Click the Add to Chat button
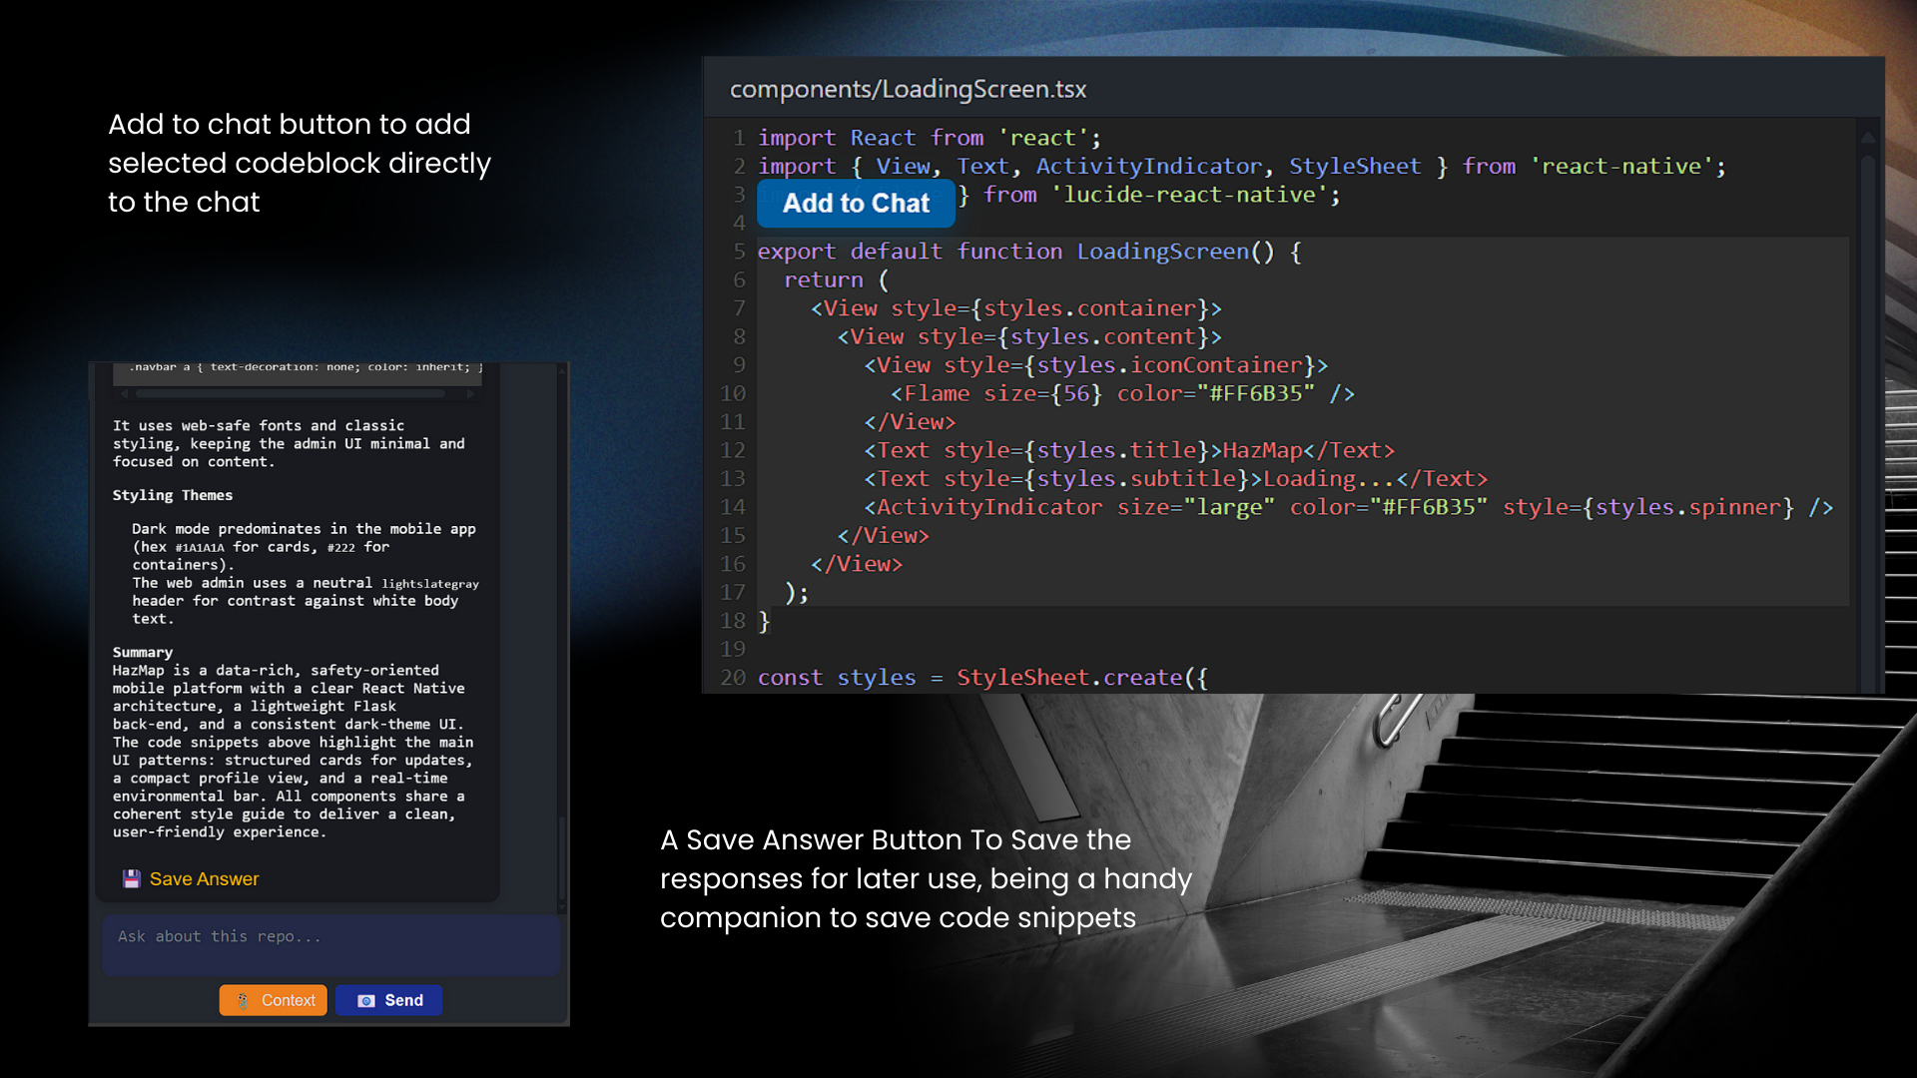 pyautogui.click(x=856, y=204)
